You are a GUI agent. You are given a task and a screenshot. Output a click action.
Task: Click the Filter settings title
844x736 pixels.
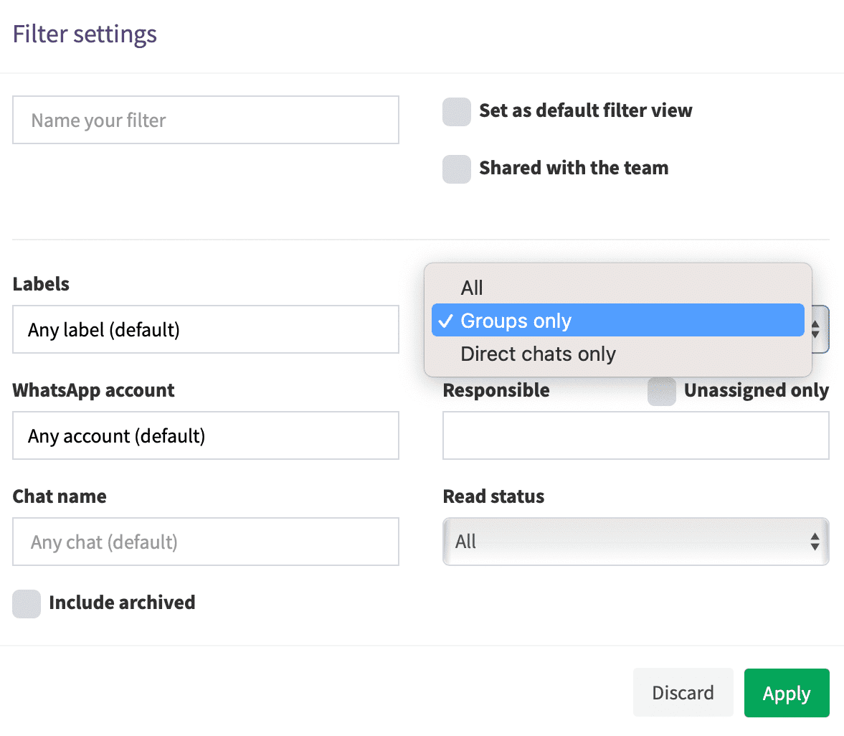(x=84, y=34)
